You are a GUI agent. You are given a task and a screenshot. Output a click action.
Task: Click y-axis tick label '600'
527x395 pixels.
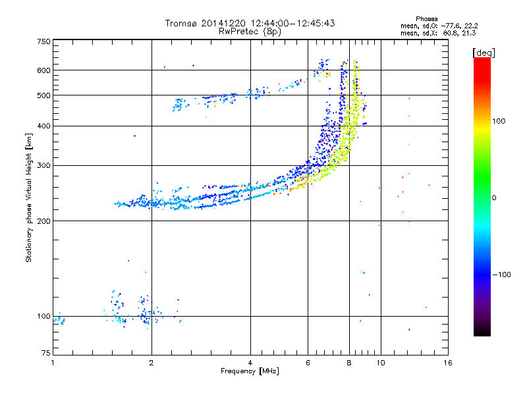[x=43, y=70]
